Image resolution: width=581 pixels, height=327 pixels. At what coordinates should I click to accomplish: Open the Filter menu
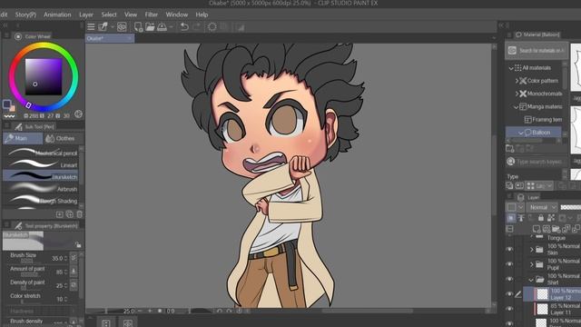152,15
